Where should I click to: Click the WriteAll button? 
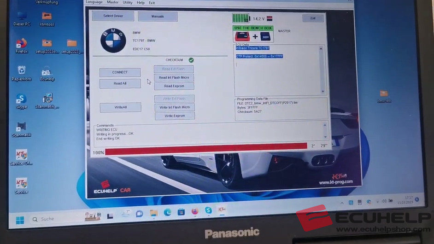click(x=120, y=107)
